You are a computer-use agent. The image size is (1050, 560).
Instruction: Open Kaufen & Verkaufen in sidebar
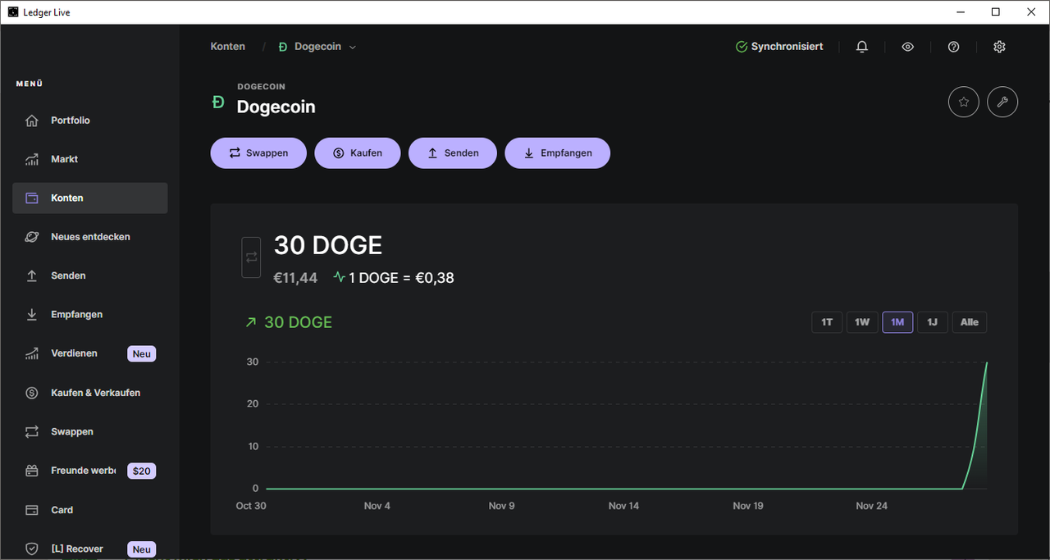[x=90, y=393]
